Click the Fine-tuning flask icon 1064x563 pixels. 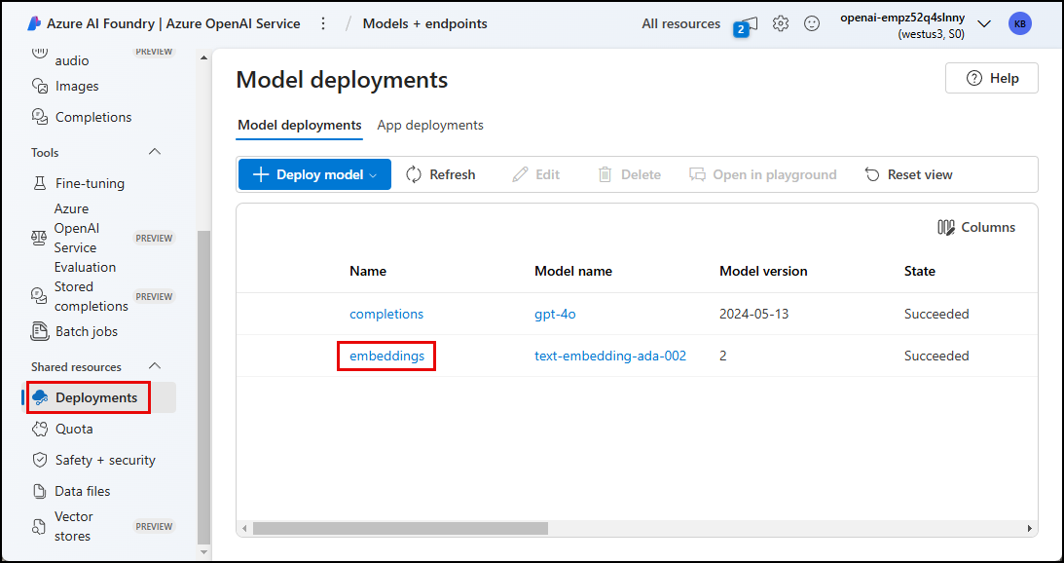[40, 183]
